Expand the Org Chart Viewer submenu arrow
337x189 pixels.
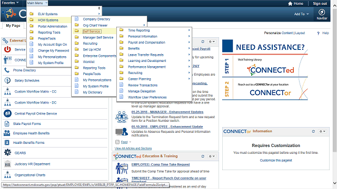click(144, 25)
